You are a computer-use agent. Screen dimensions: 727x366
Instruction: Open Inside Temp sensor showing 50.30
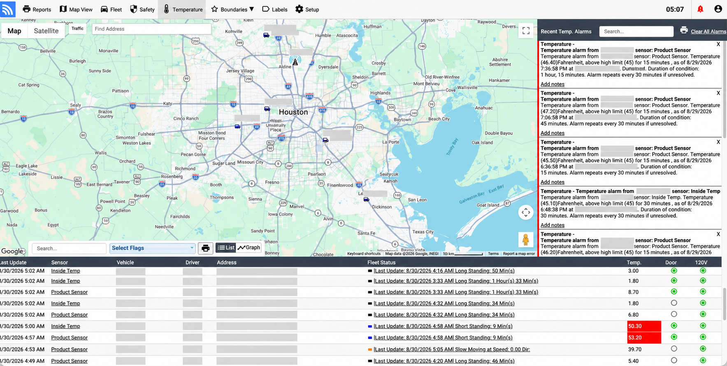pos(65,327)
